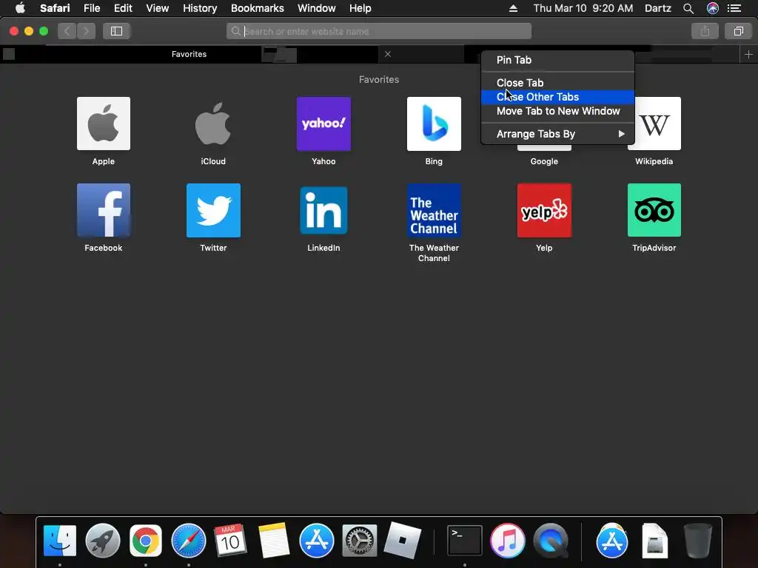
Task: Select Move Tab to New Window
Action: click(x=557, y=111)
